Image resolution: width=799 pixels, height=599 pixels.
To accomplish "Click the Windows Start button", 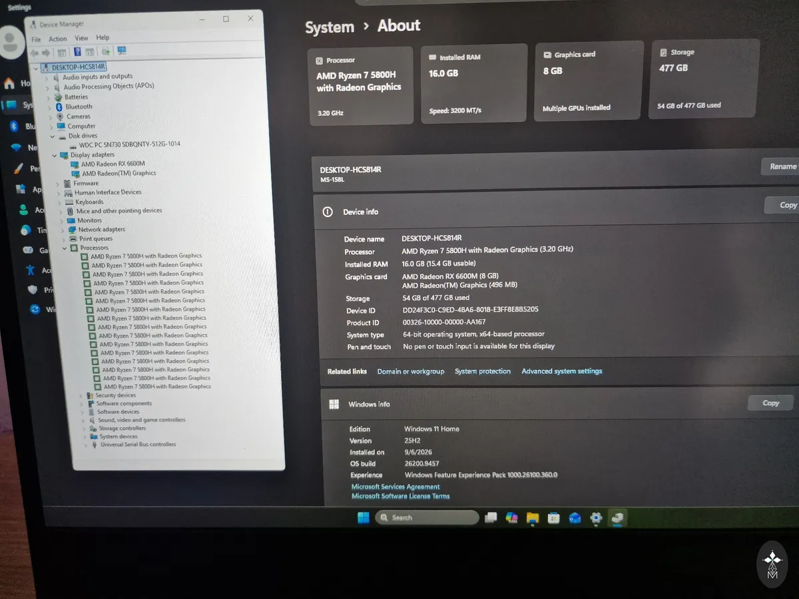I will (364, 517).
